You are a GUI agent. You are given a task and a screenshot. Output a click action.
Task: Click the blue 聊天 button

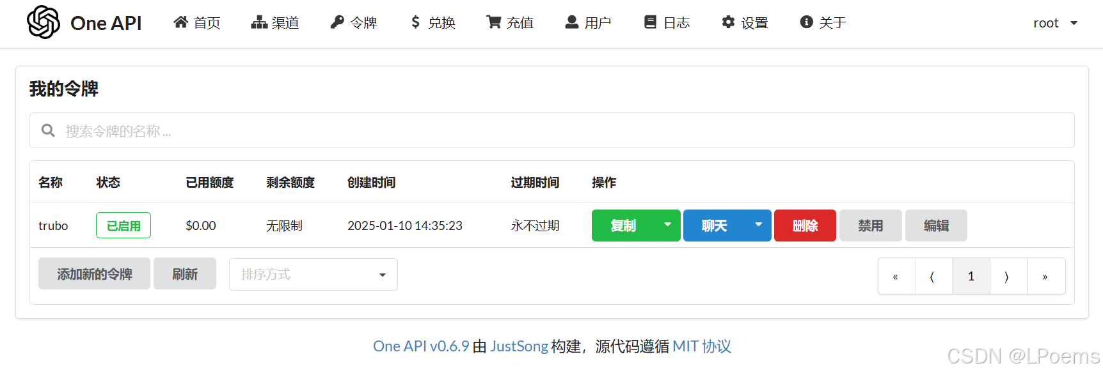pos(715,226)
